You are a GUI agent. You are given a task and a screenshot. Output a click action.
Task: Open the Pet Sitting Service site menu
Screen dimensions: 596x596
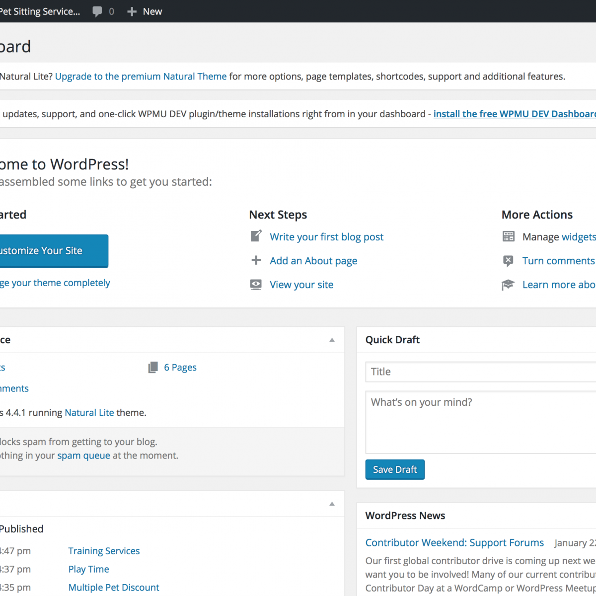click(40, 11)
